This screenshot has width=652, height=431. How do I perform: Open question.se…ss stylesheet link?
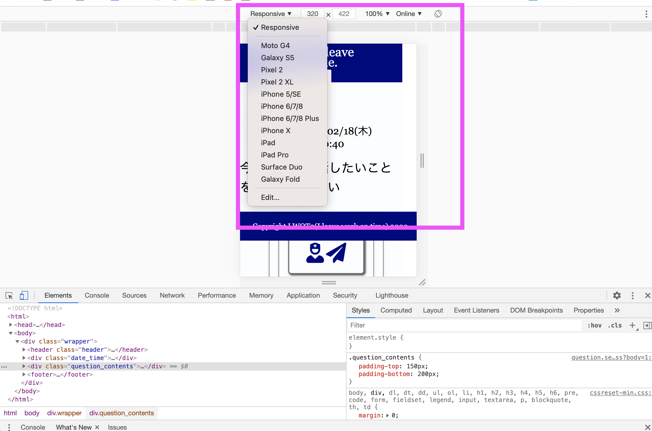(x=611, y=357)
